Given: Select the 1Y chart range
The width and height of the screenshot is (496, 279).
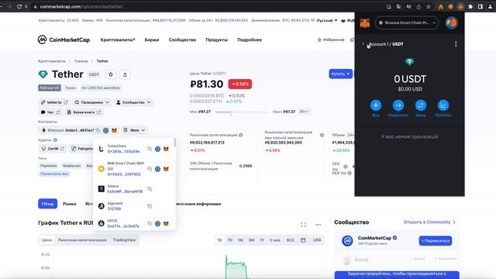Looking at the screenshot, I should [262, 240].
